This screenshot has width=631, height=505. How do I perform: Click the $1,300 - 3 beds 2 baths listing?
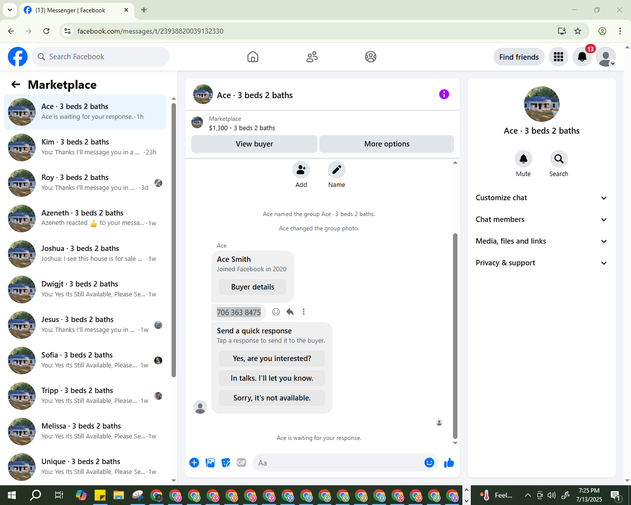242,128
